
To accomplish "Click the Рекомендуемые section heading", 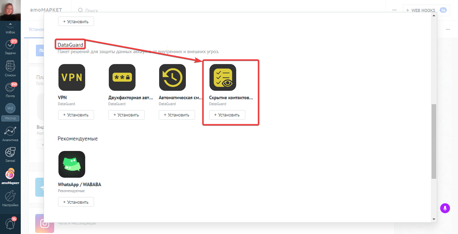I will click(x=78, y=139).
